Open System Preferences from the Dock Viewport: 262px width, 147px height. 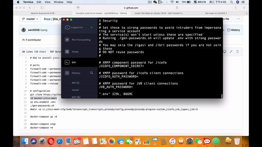point(190,141)
